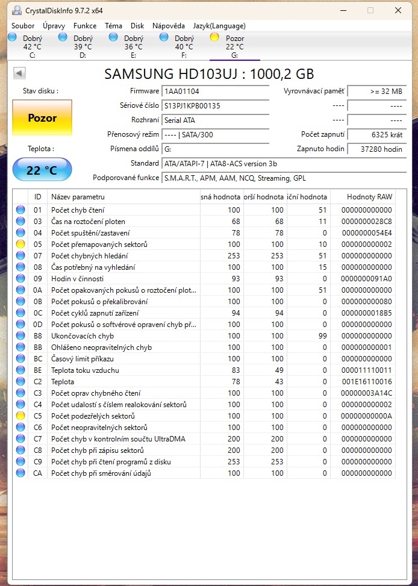The width and height of the screenshot is (418, 586).
Task: Click the blue status icon for ID C2
Action: [x=20, y=382]
